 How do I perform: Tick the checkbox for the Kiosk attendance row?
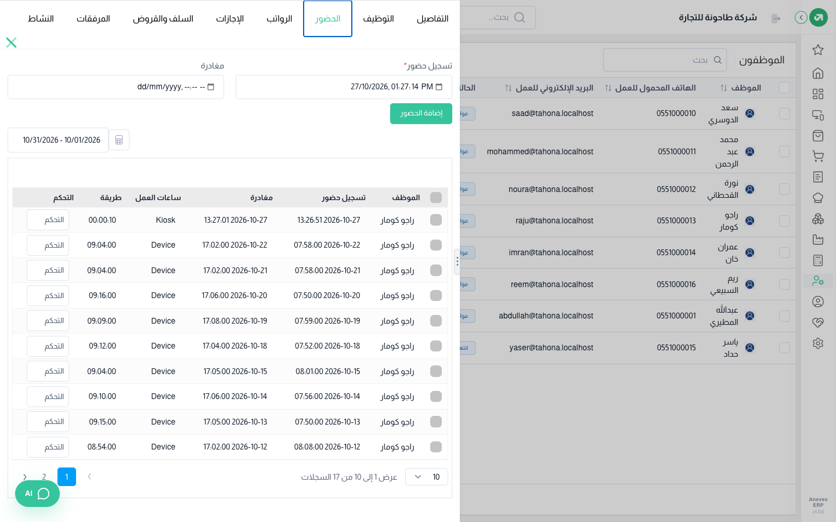coord(436,220)
